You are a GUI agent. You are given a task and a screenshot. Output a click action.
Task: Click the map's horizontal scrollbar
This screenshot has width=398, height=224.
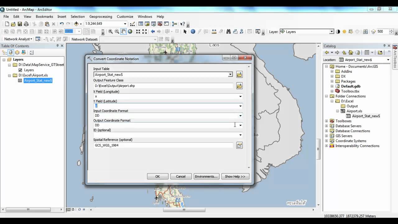184,210
